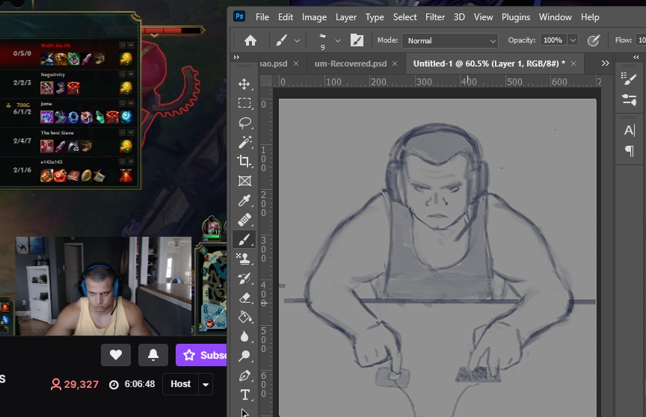The width and height of the screenshot is (646, 417).
Task: Open the Opacity slider dropdown arrow
Action: click(573, 40)
